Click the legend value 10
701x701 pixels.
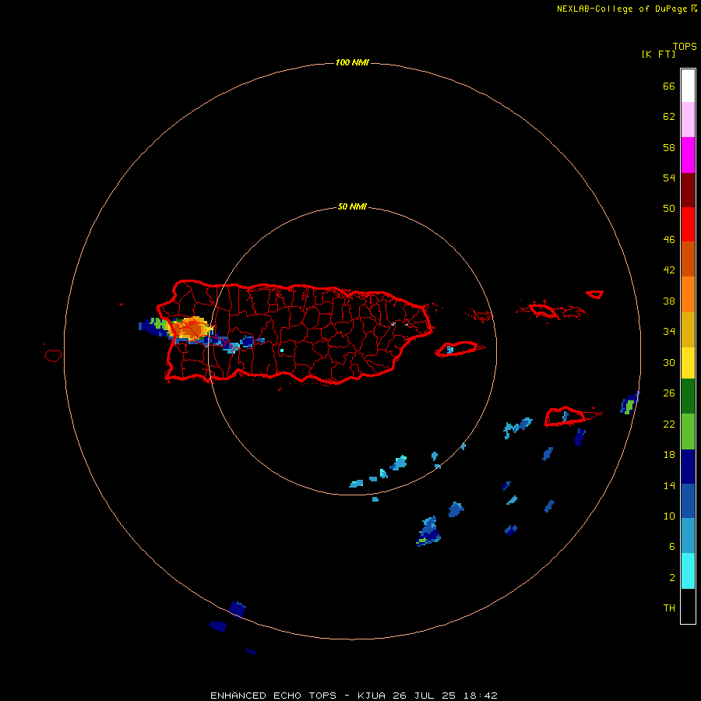pyautogui.click(x=669, y=516)
